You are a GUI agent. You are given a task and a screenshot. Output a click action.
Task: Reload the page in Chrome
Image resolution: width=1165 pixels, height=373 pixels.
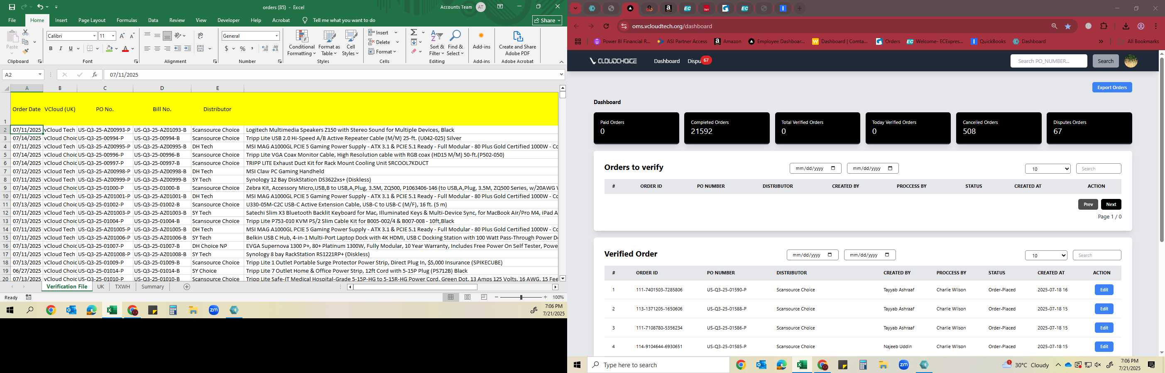pos(606,26)
